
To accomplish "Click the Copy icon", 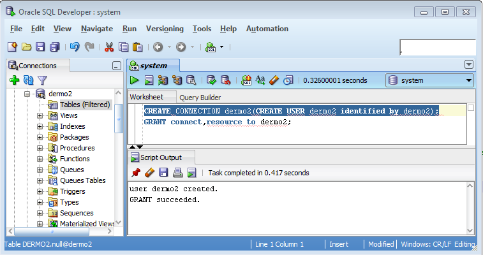I will click(x=124, y=47).
